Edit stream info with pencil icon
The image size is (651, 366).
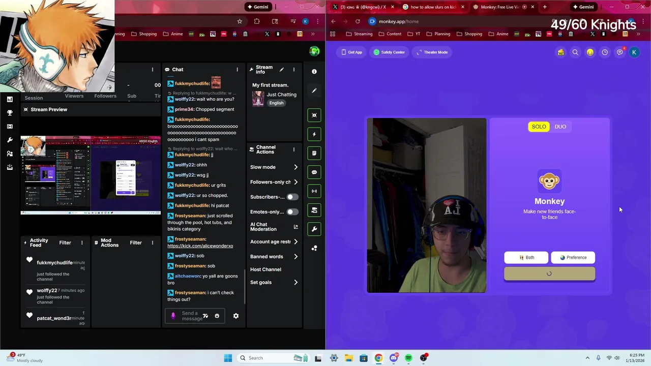pyautogui.click(x=282, y=70)
